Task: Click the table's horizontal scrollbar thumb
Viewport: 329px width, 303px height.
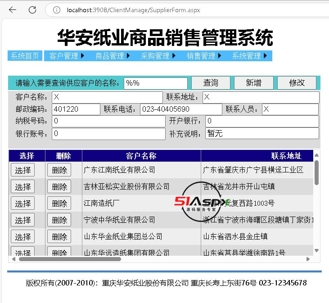Action: [70, 259]
